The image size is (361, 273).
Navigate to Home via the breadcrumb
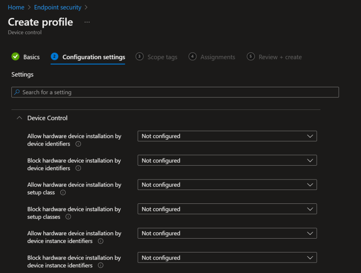click(16, 7)
